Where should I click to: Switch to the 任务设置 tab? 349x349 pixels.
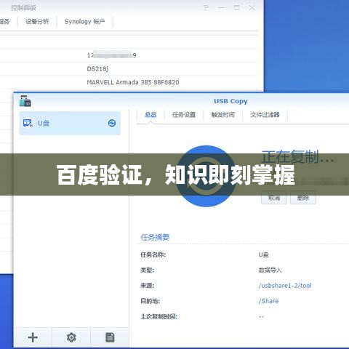click(x=184, y=115)
